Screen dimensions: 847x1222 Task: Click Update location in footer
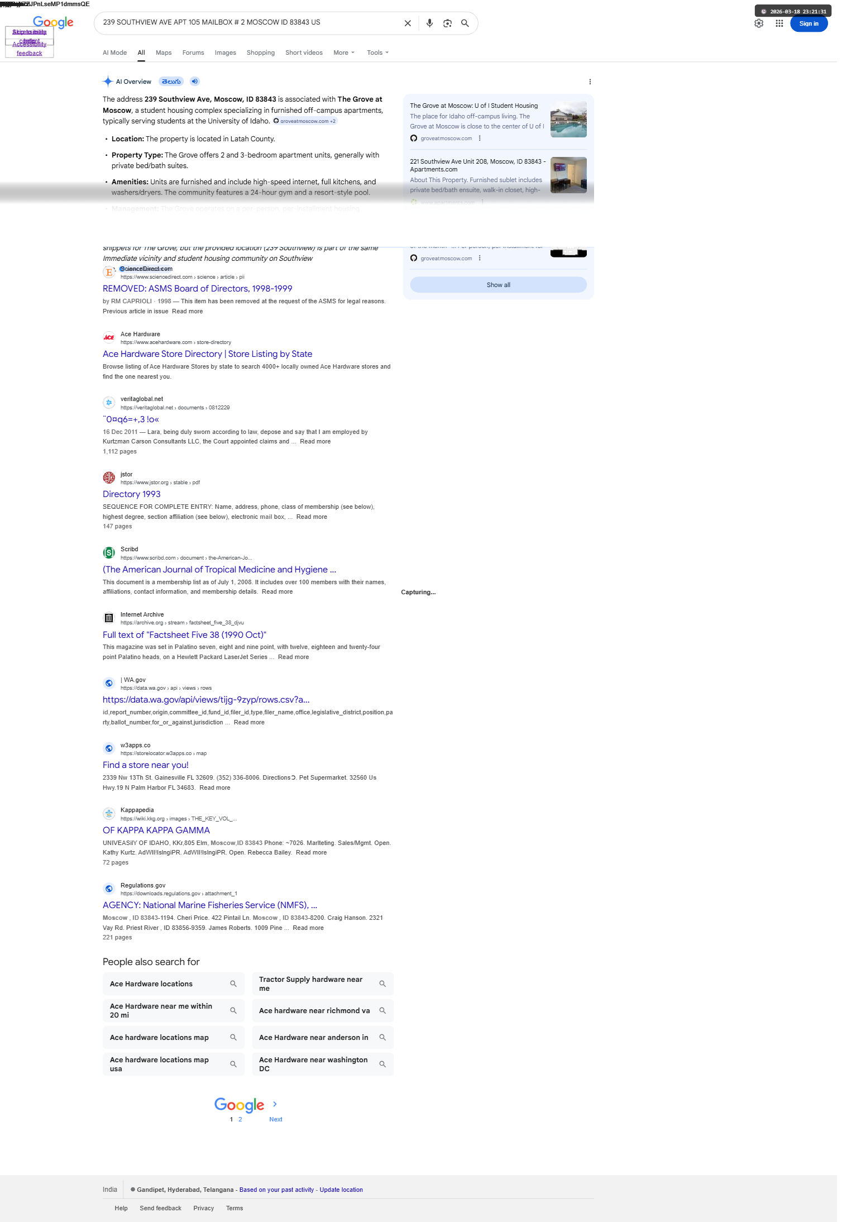[341, 1190]
